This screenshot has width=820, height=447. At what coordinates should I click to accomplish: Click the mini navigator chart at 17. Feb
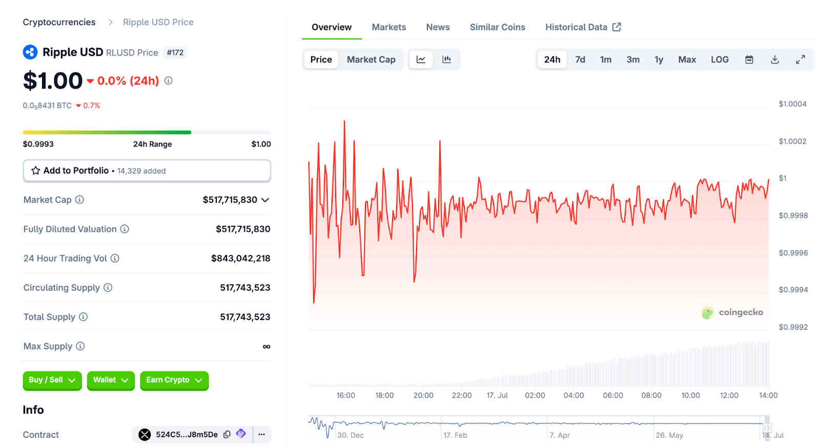pyautogui.click(x=455, y=435)
